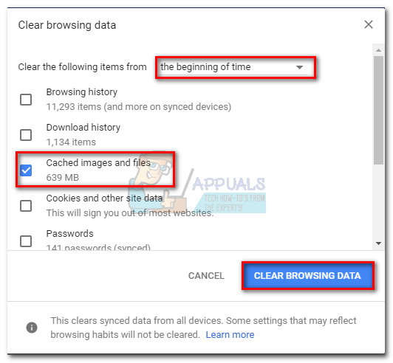Close the Clear browsing data dialog
Viewport: 393px width, 363px height.
point(369,24)
